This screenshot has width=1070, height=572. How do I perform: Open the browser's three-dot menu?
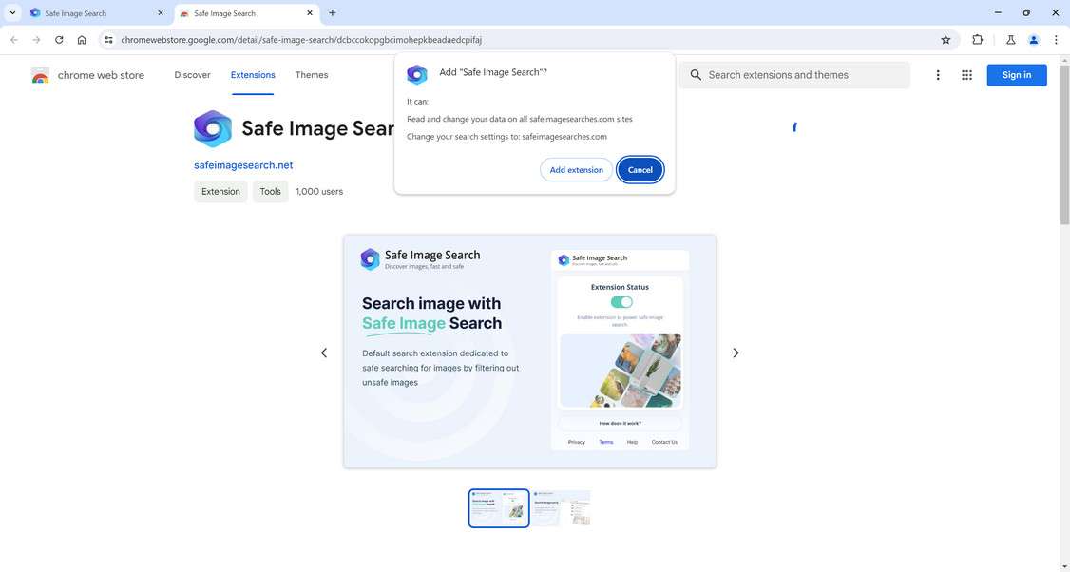1056,40
